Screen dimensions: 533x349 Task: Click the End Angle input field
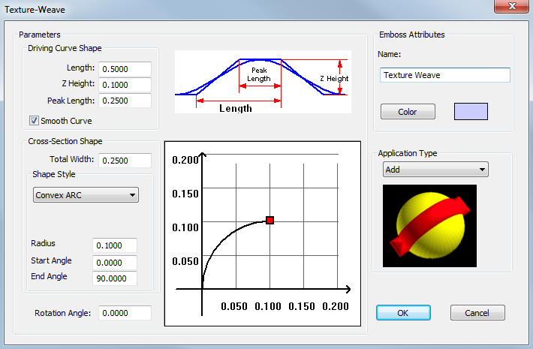(x=115, y=278)
